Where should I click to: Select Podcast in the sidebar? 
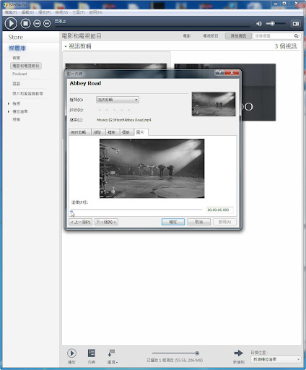(19, 74)
